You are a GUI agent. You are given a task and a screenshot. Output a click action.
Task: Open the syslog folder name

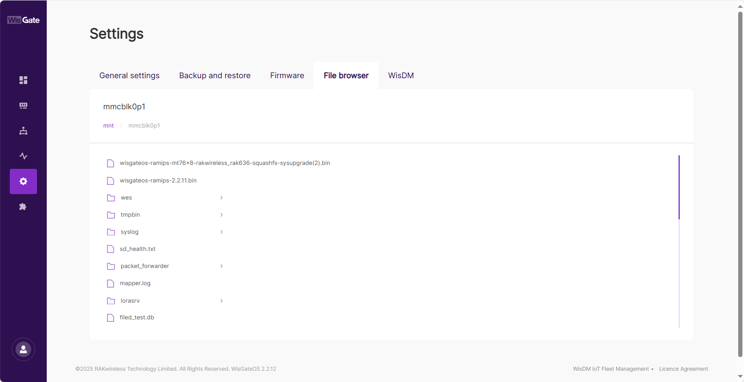point(129,232)
